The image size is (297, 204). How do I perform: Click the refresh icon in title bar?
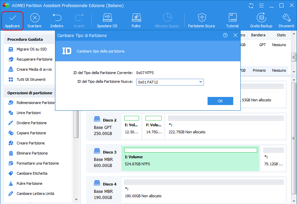pyautogui.click(x=251, y=6)
